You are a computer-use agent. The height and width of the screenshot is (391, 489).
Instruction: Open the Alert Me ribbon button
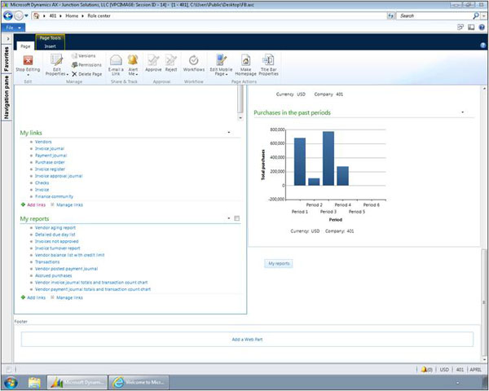[133, 63]
